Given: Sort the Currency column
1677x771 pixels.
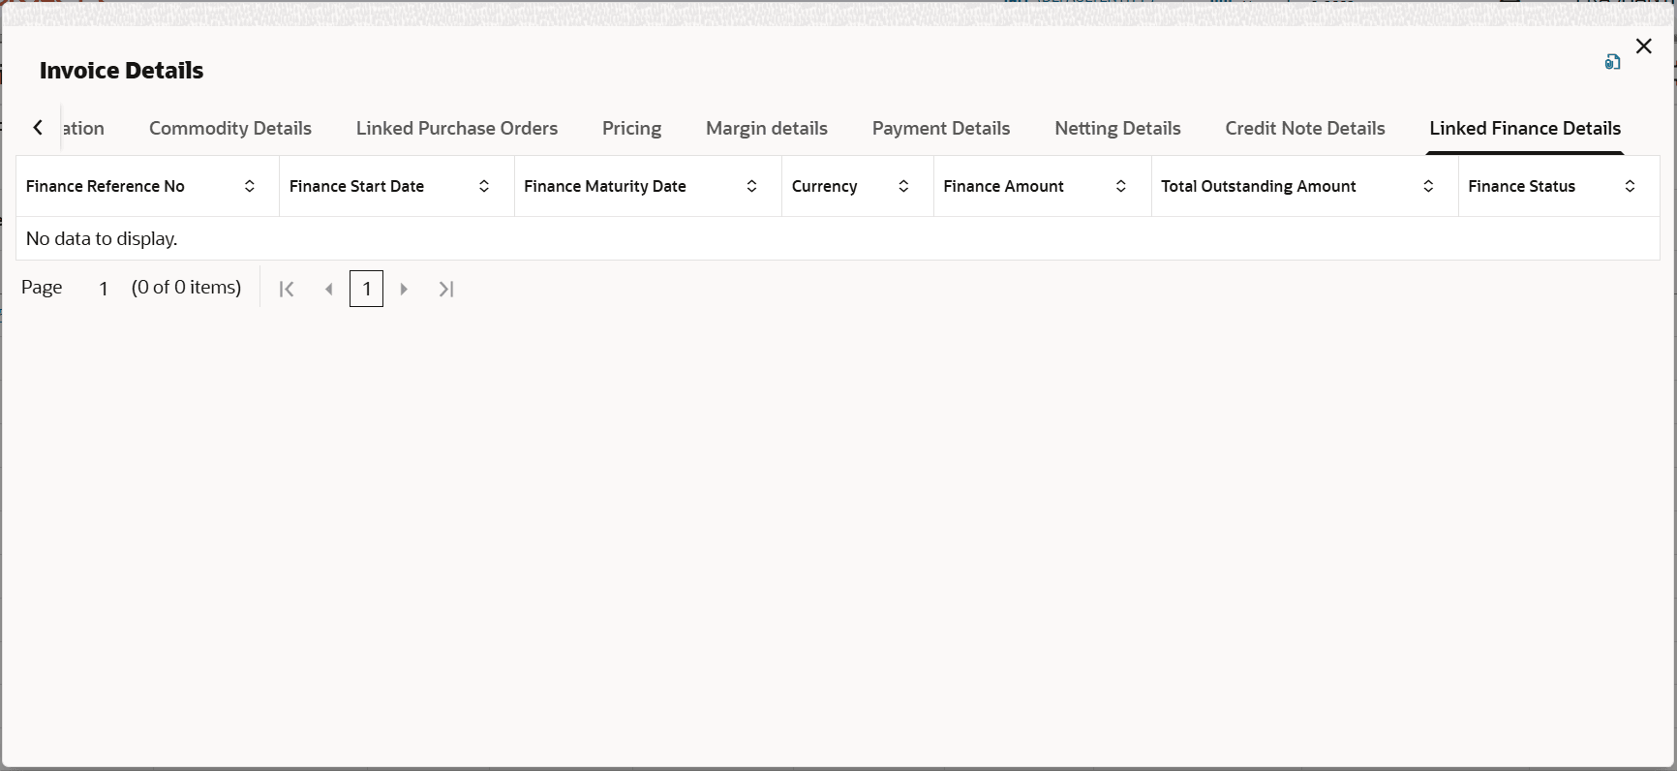Looking at the screenshot, I should [903, 186].
